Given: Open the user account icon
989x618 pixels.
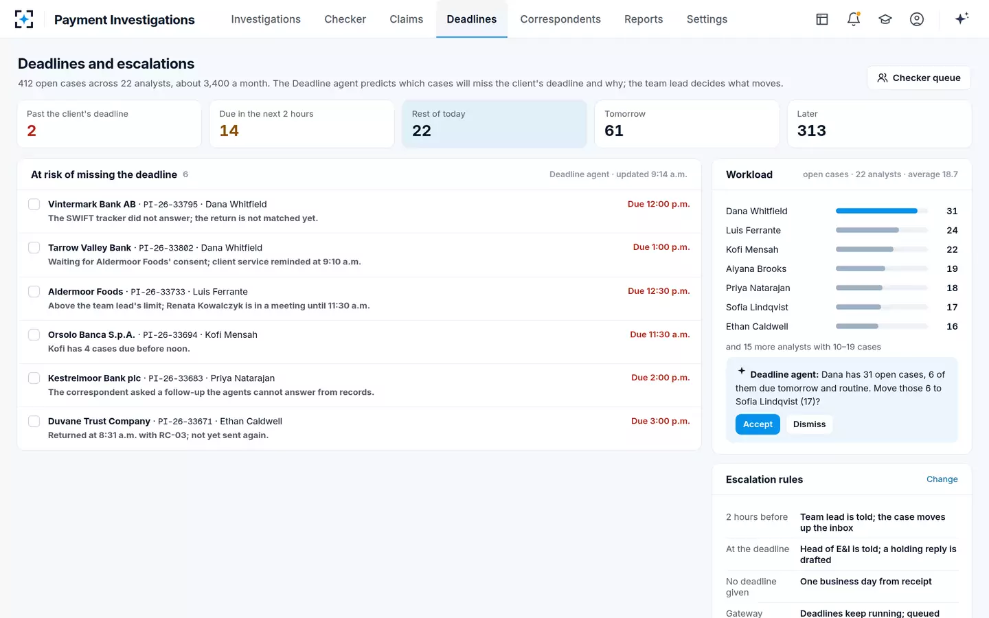Looking at the screenshot, I should click(917, 19).
